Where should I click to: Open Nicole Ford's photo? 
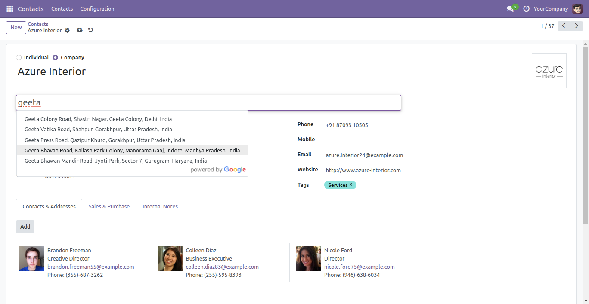[x=309, y=259]
